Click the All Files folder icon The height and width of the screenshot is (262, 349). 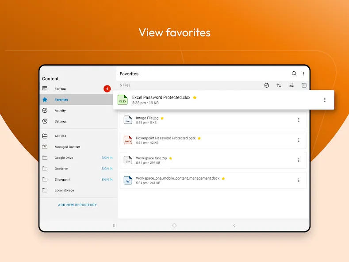tap(45, 136)
